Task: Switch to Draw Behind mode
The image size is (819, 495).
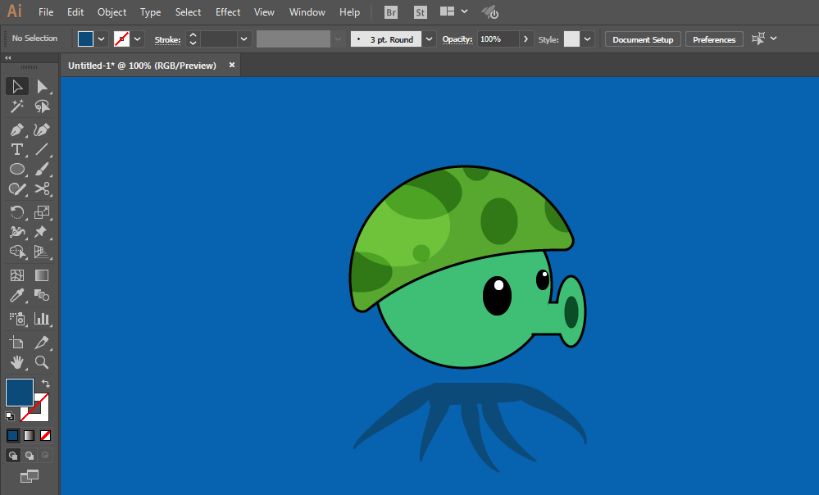Action: (30, 455)
